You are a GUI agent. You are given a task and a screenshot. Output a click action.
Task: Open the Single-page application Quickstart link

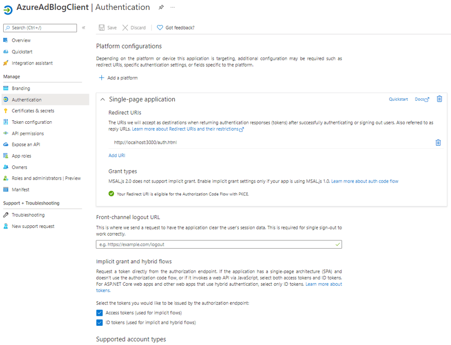click(x=398, y=99)
